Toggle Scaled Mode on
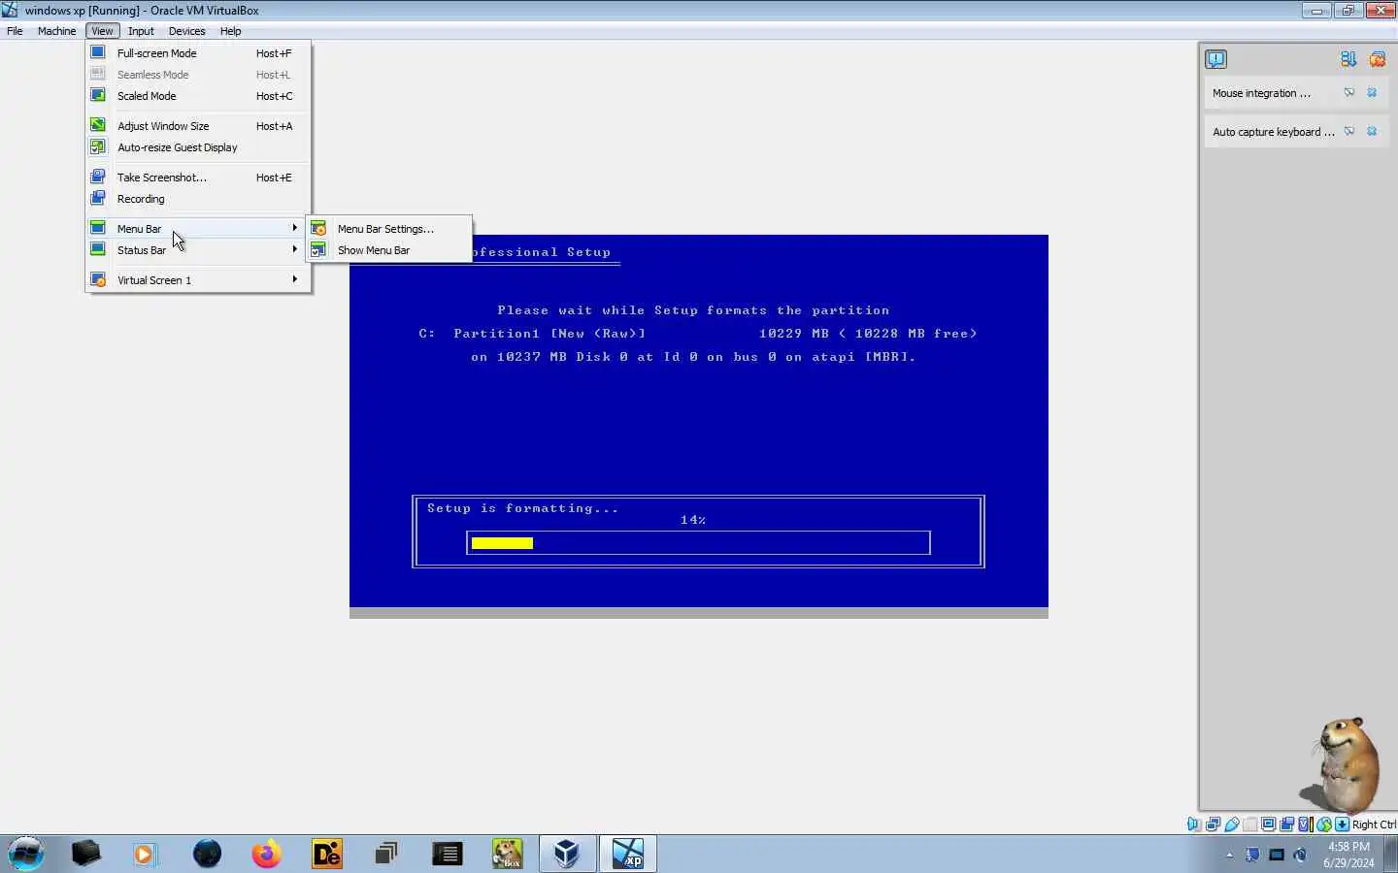 pos(198,96)
